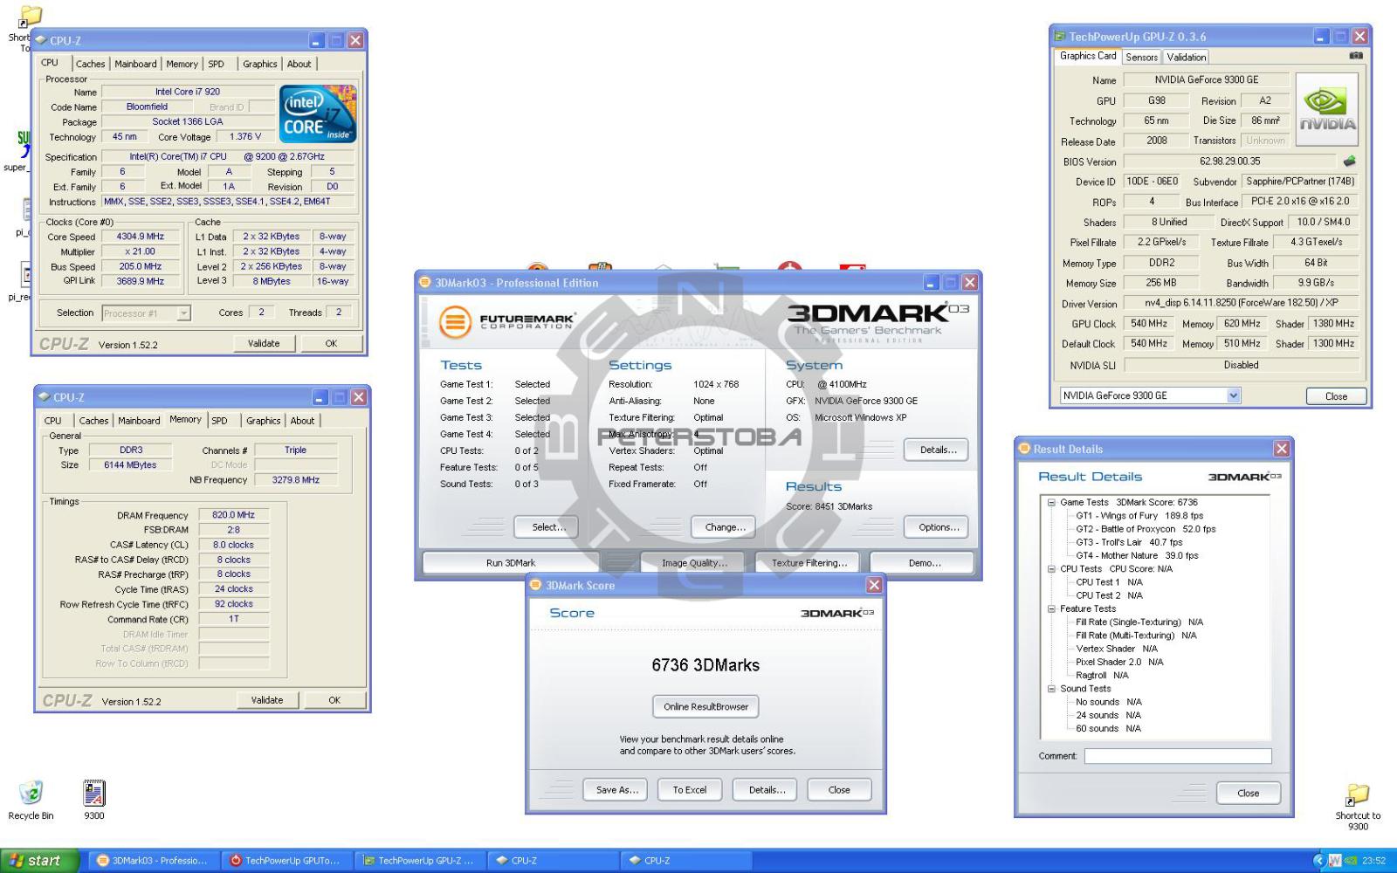Open Texture Filtering button in 3DMark03
The image size is (1397, 873).
(809, 563)
